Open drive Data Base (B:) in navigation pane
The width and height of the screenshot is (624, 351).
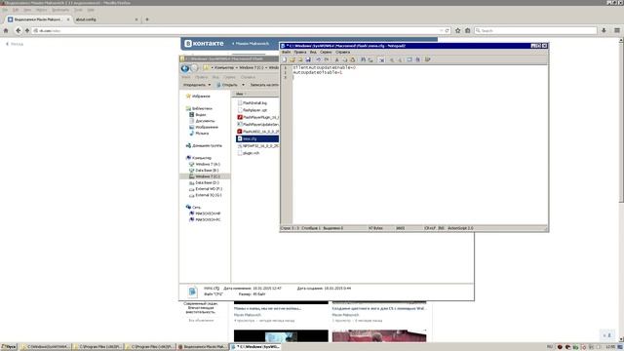204,171
